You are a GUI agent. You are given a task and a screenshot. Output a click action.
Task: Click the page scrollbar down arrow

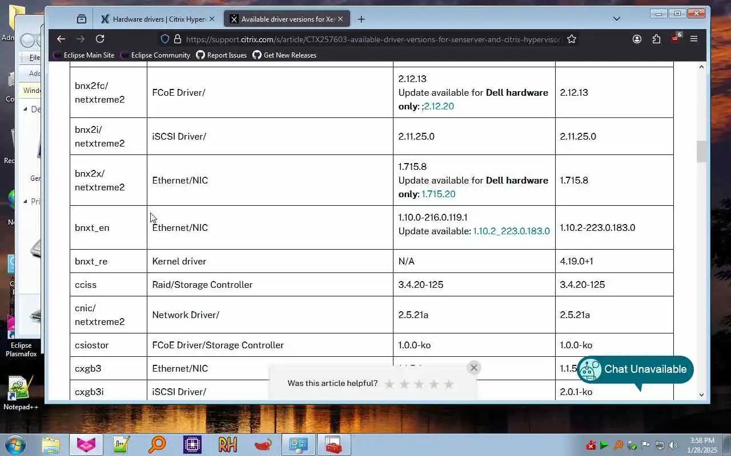pyautogui.click(x=701, y=394)
